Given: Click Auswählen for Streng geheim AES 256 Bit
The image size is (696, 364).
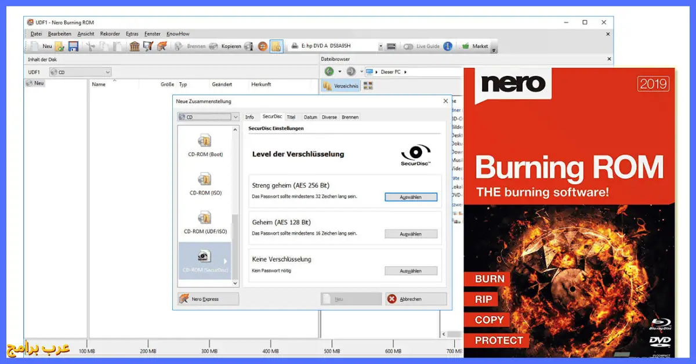Looking at the screenshot, I should 411,197.
